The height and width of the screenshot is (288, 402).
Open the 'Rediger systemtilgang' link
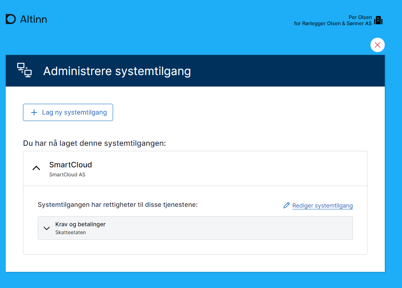[322, 206]
